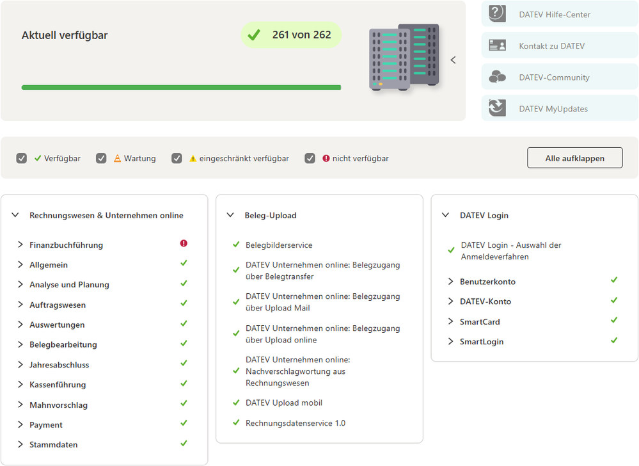Image resolution: width=639 pixels, height=466 pixels.
Task: Click the '261 von 262' status text
Action: (301, 35)
